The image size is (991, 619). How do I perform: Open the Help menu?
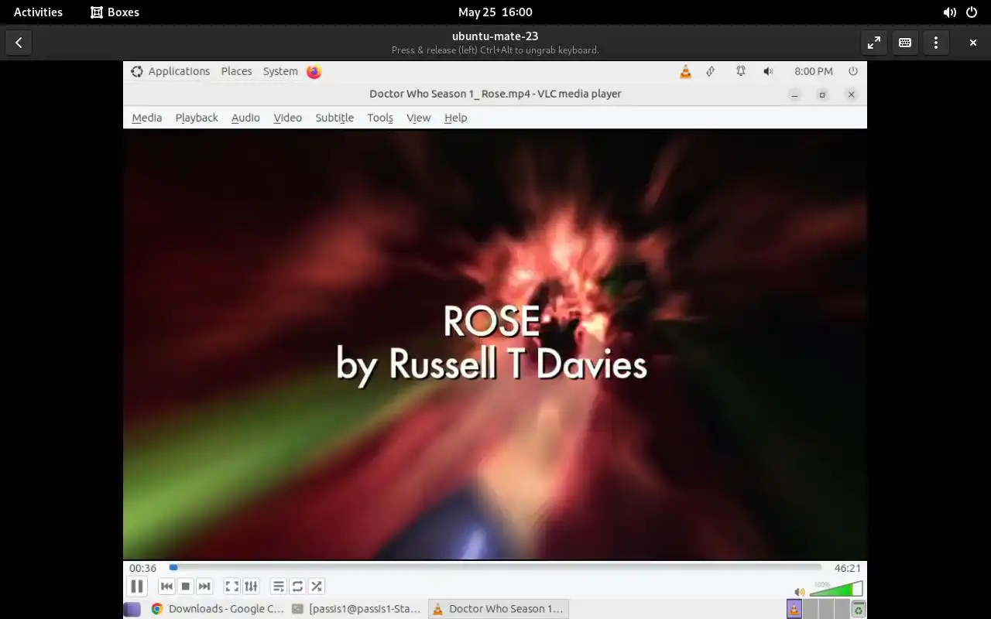[455, 118]
